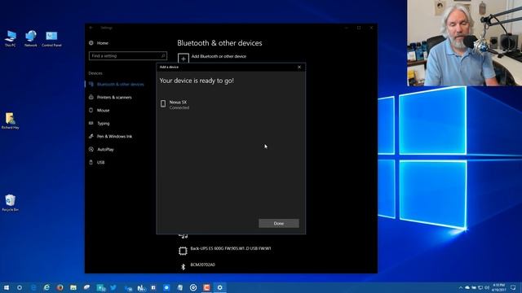
Task: Open the Windows Start menu
Action: point(7,287)
